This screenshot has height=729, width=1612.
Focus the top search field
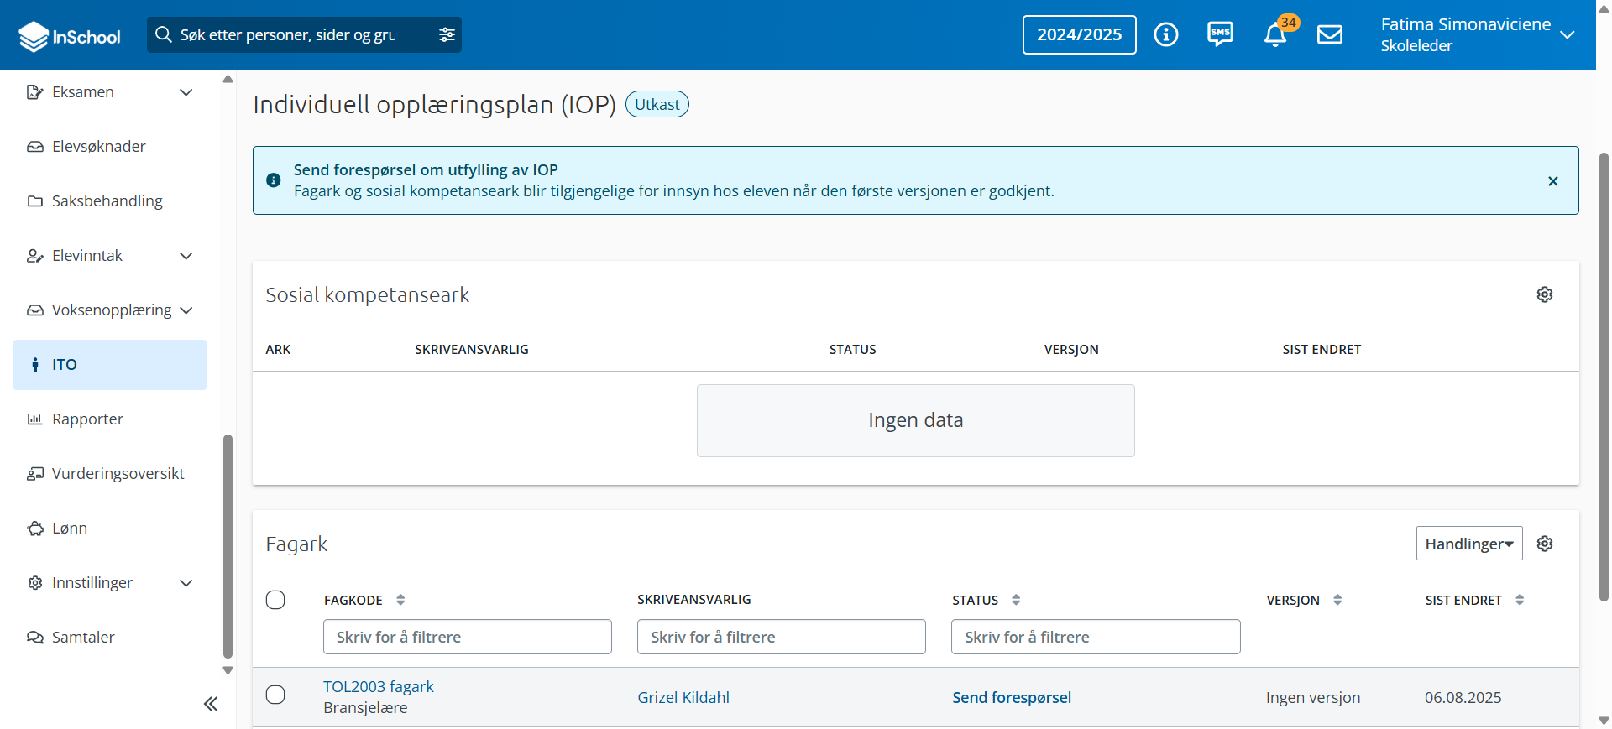[287, 34]
